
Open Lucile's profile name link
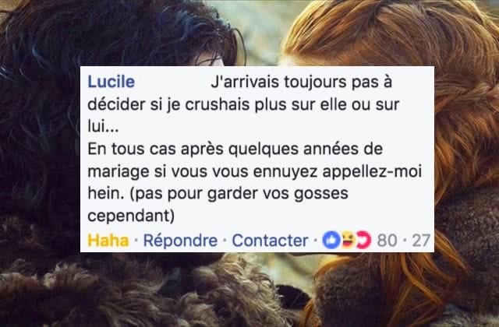(x=111, y=82)
